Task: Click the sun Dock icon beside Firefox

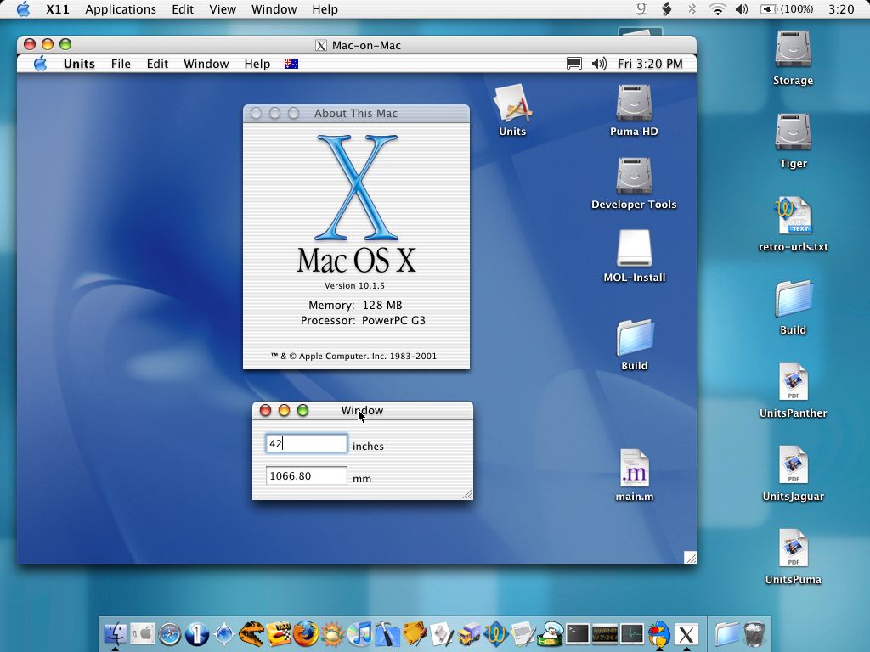Action: click(x=333, y=633)
